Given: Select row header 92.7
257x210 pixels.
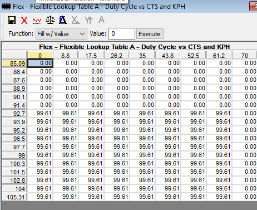Looking at the screenshot, I should pos(14,114).
